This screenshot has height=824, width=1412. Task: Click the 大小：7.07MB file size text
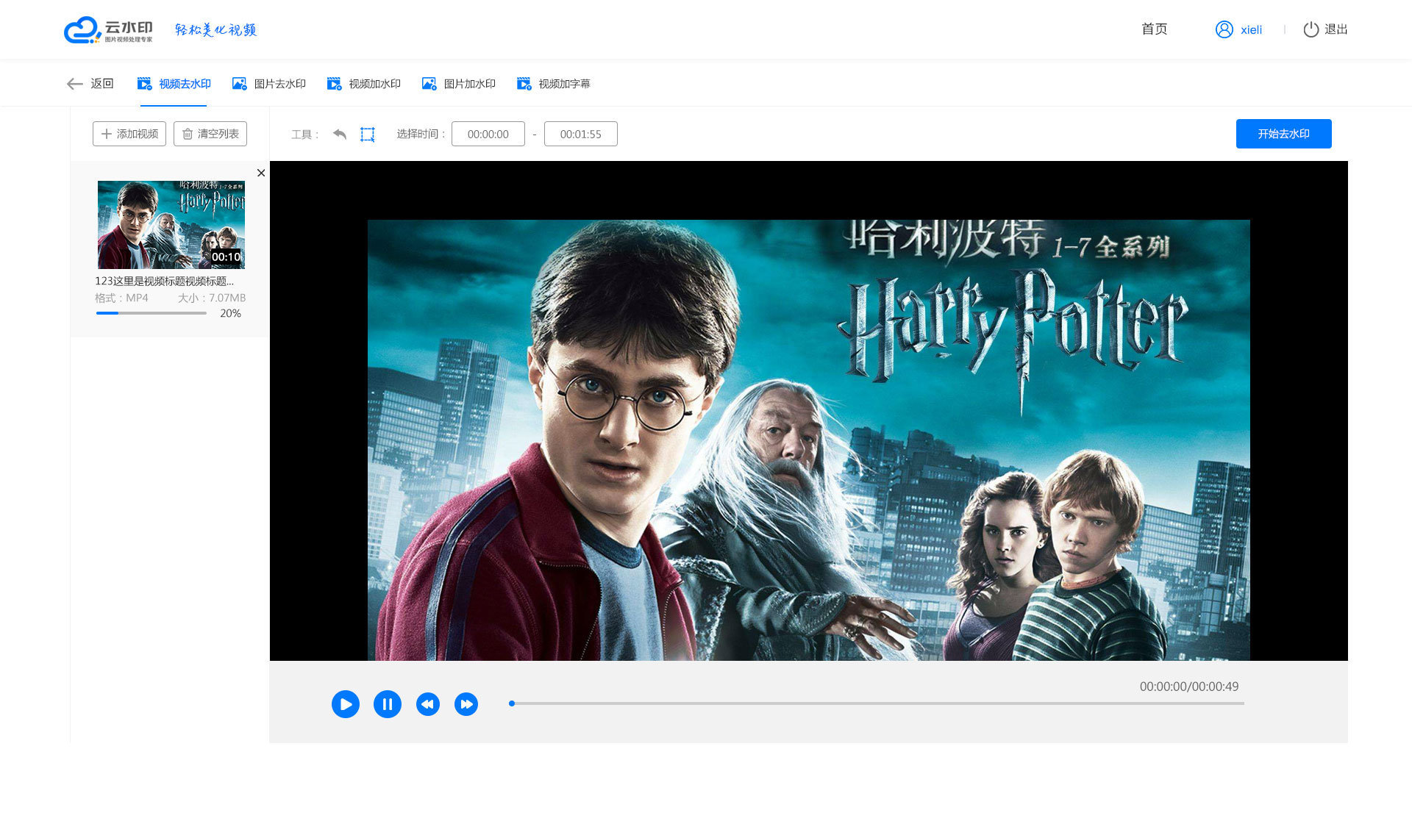(x=212, y=298)
